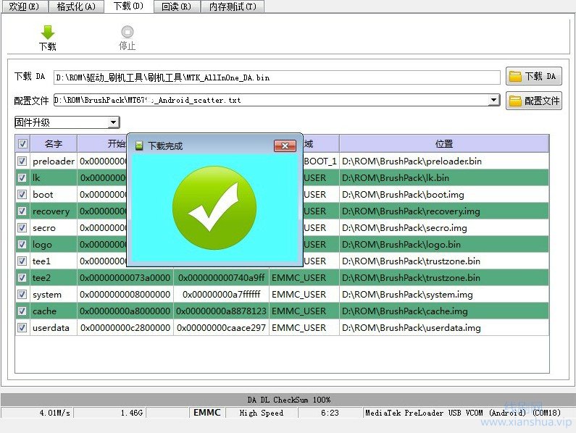Image resolution: width=576 pixels, height=433 pixels.
Task: Open the scatter file path dropdown arrow
Action: click(494, 100)
